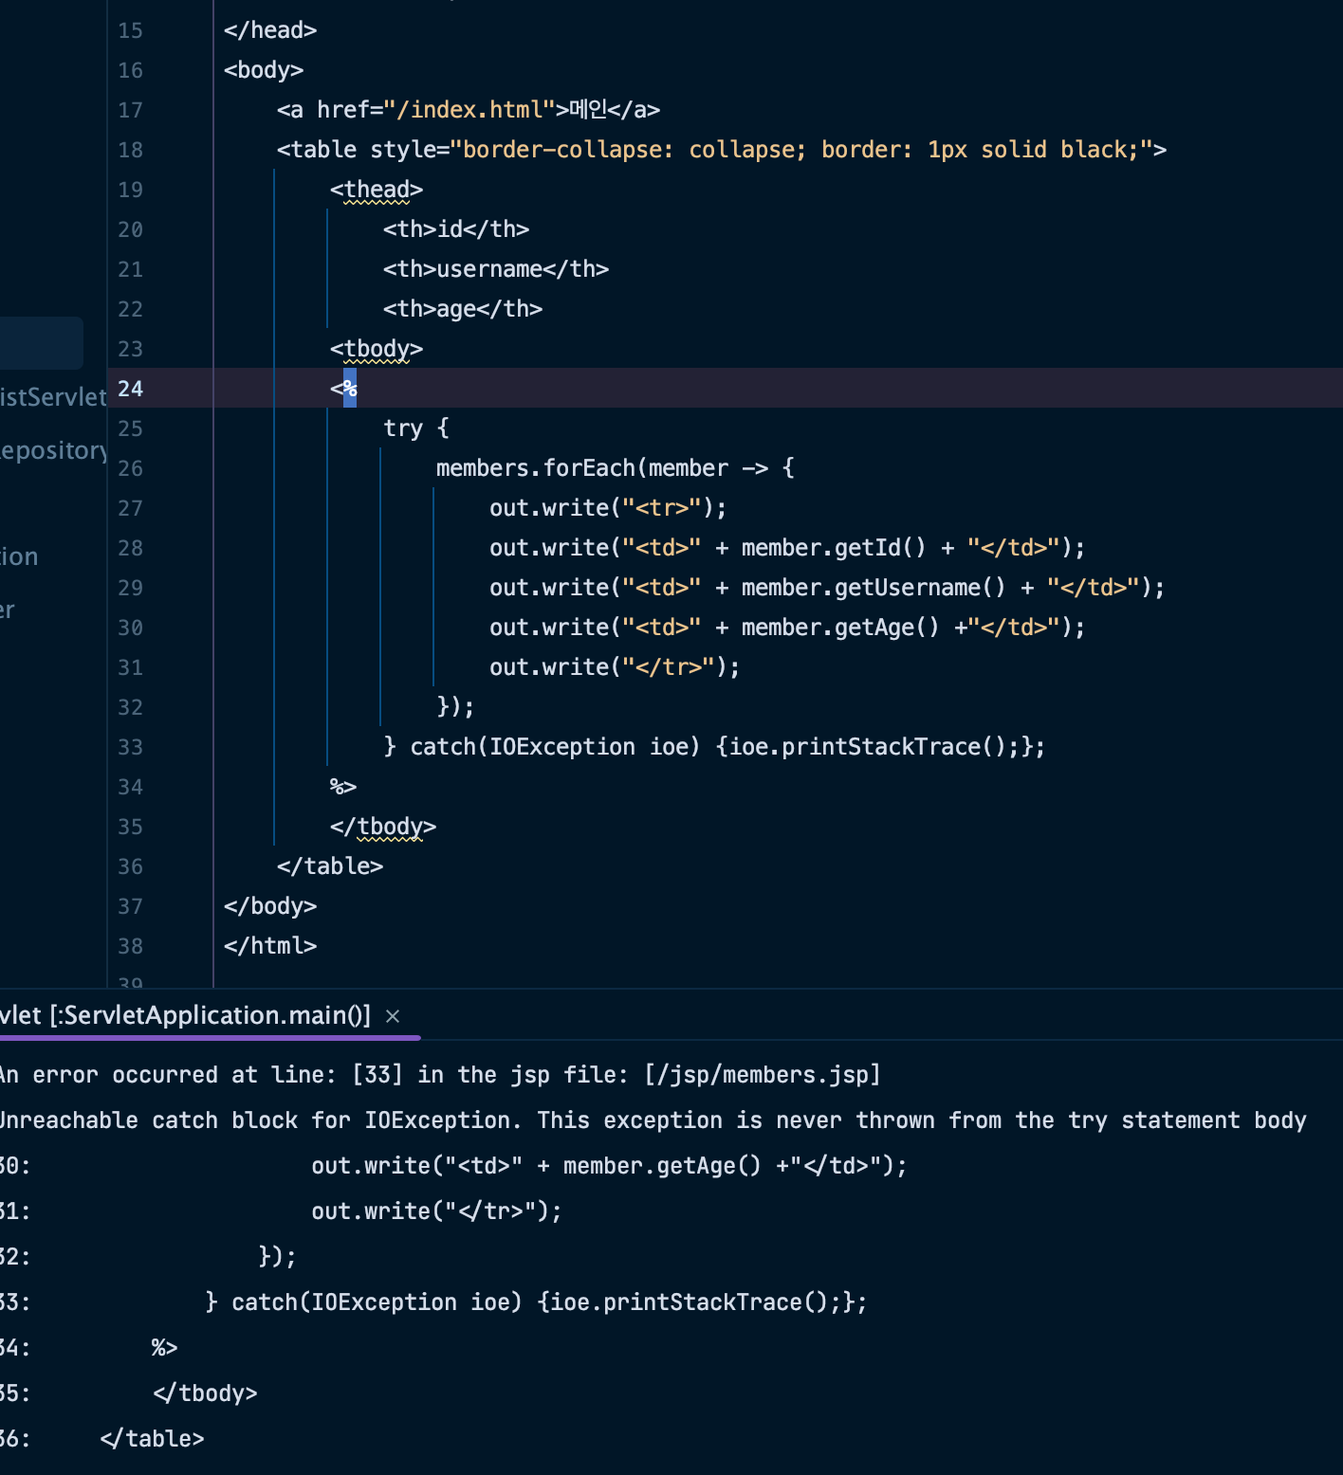
Task: Click the %> scriptlet closing tag
Action: (343, 787)
